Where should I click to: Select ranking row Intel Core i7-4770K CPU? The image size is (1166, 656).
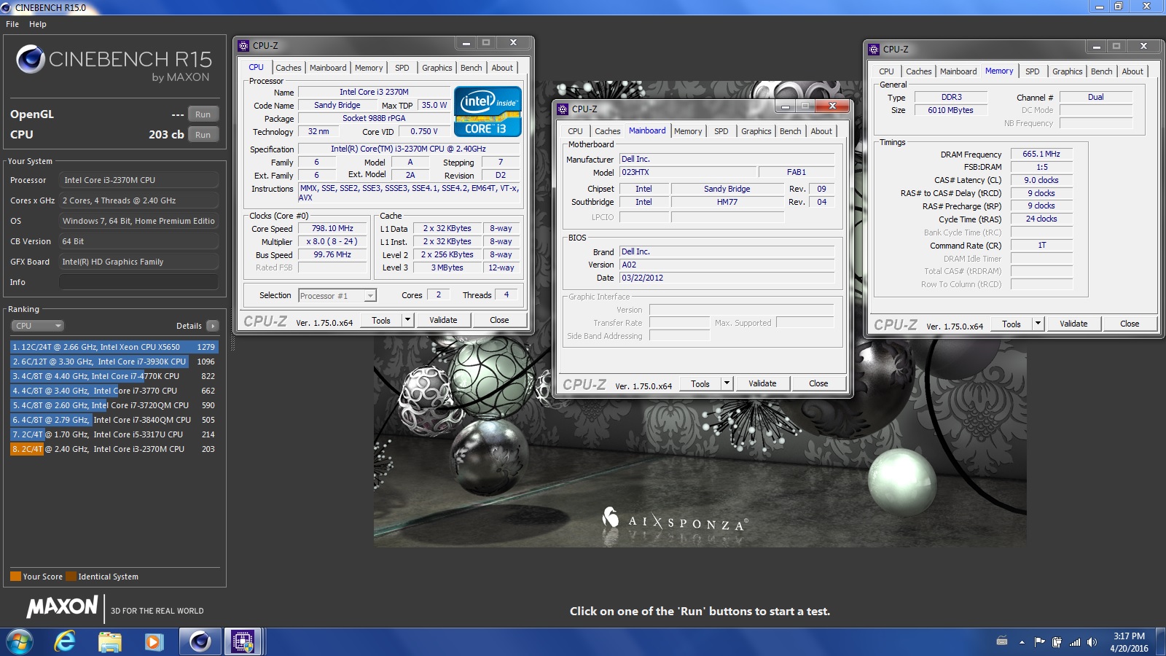click(114, 376)
